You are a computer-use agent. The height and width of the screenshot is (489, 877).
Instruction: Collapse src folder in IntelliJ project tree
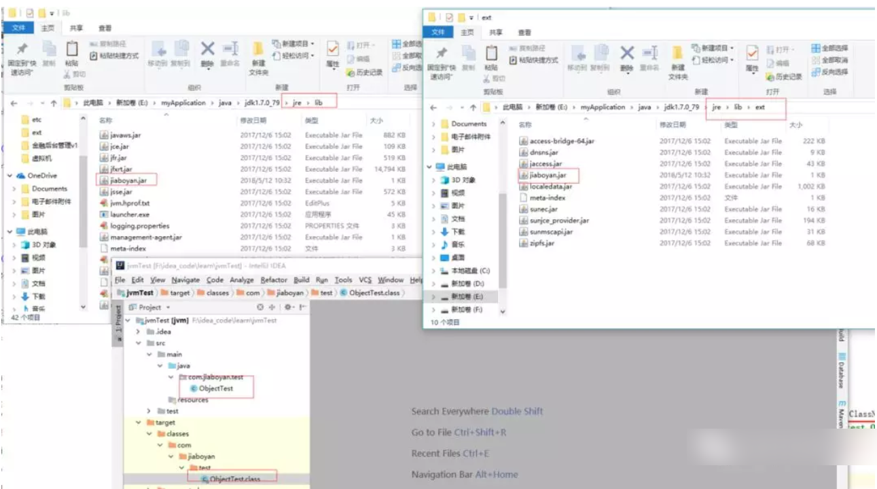139,343
